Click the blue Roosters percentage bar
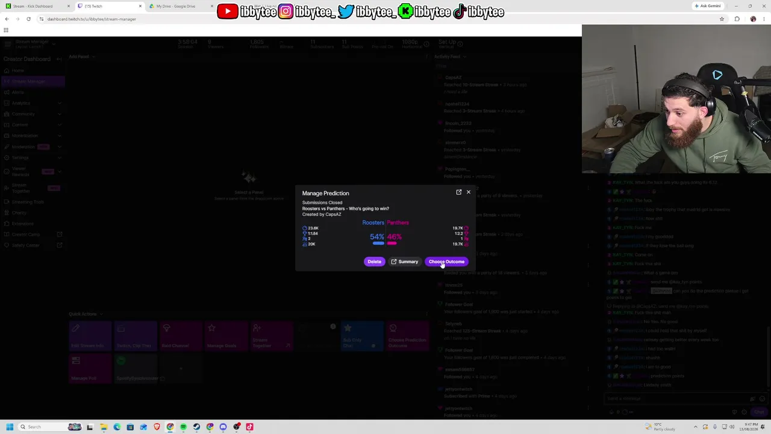This screenshot has width=771, height=434. click(378, 243)
